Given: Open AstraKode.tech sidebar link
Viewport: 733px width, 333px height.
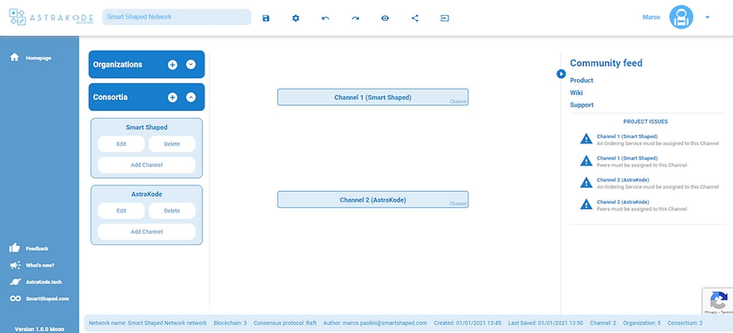Looking at the screenshot, I should tap(35, 282).
